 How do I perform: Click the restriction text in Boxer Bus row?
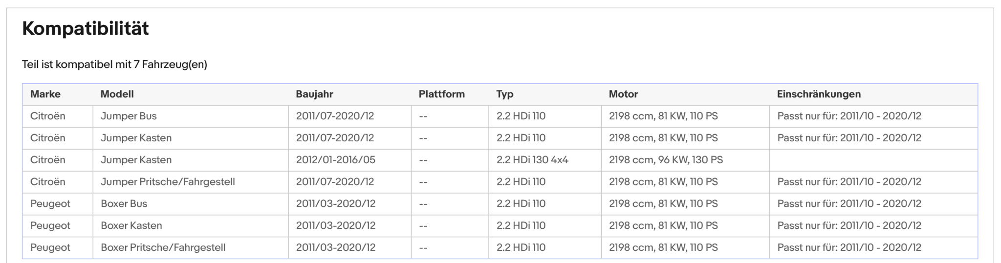(x=849, y=204)
